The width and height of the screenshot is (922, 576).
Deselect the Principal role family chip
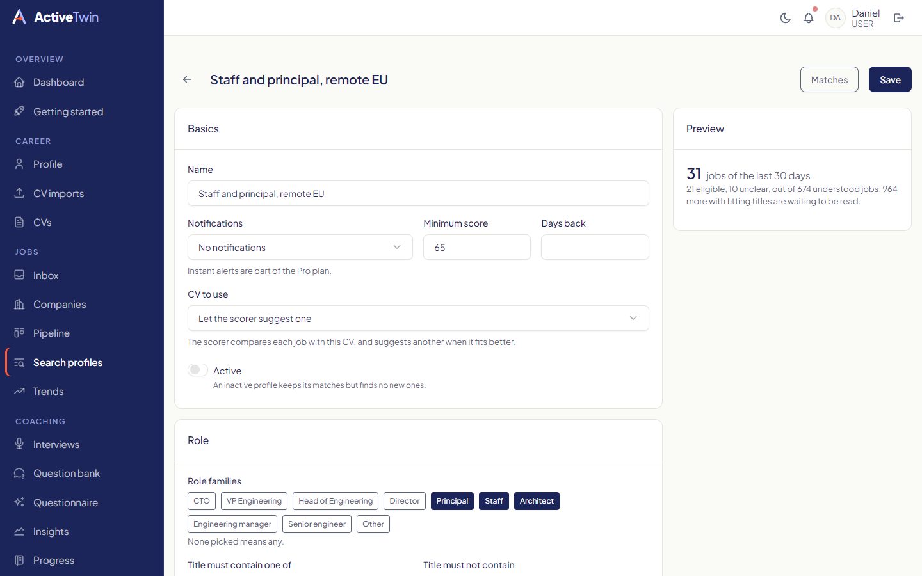pos(452,501)
